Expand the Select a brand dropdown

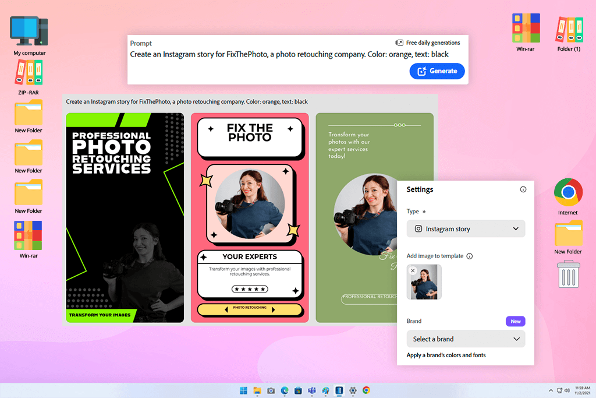(x=466, y=339)
